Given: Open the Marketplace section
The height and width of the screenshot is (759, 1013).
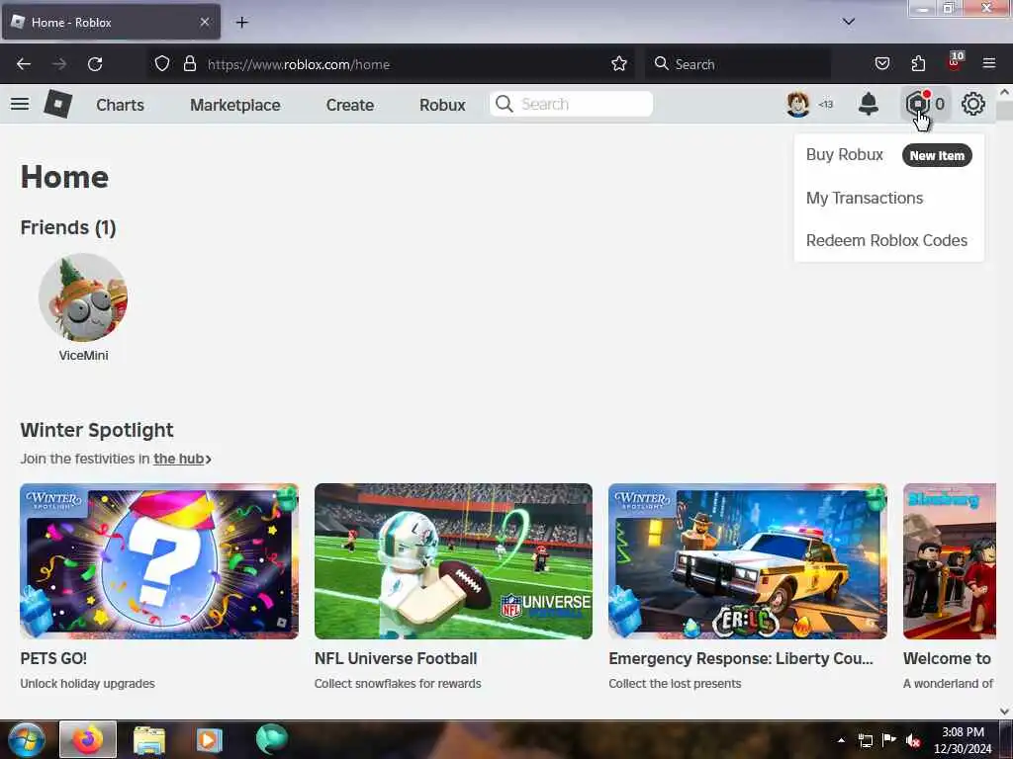Looking at the screenshot, I should (x=235, y=105).
